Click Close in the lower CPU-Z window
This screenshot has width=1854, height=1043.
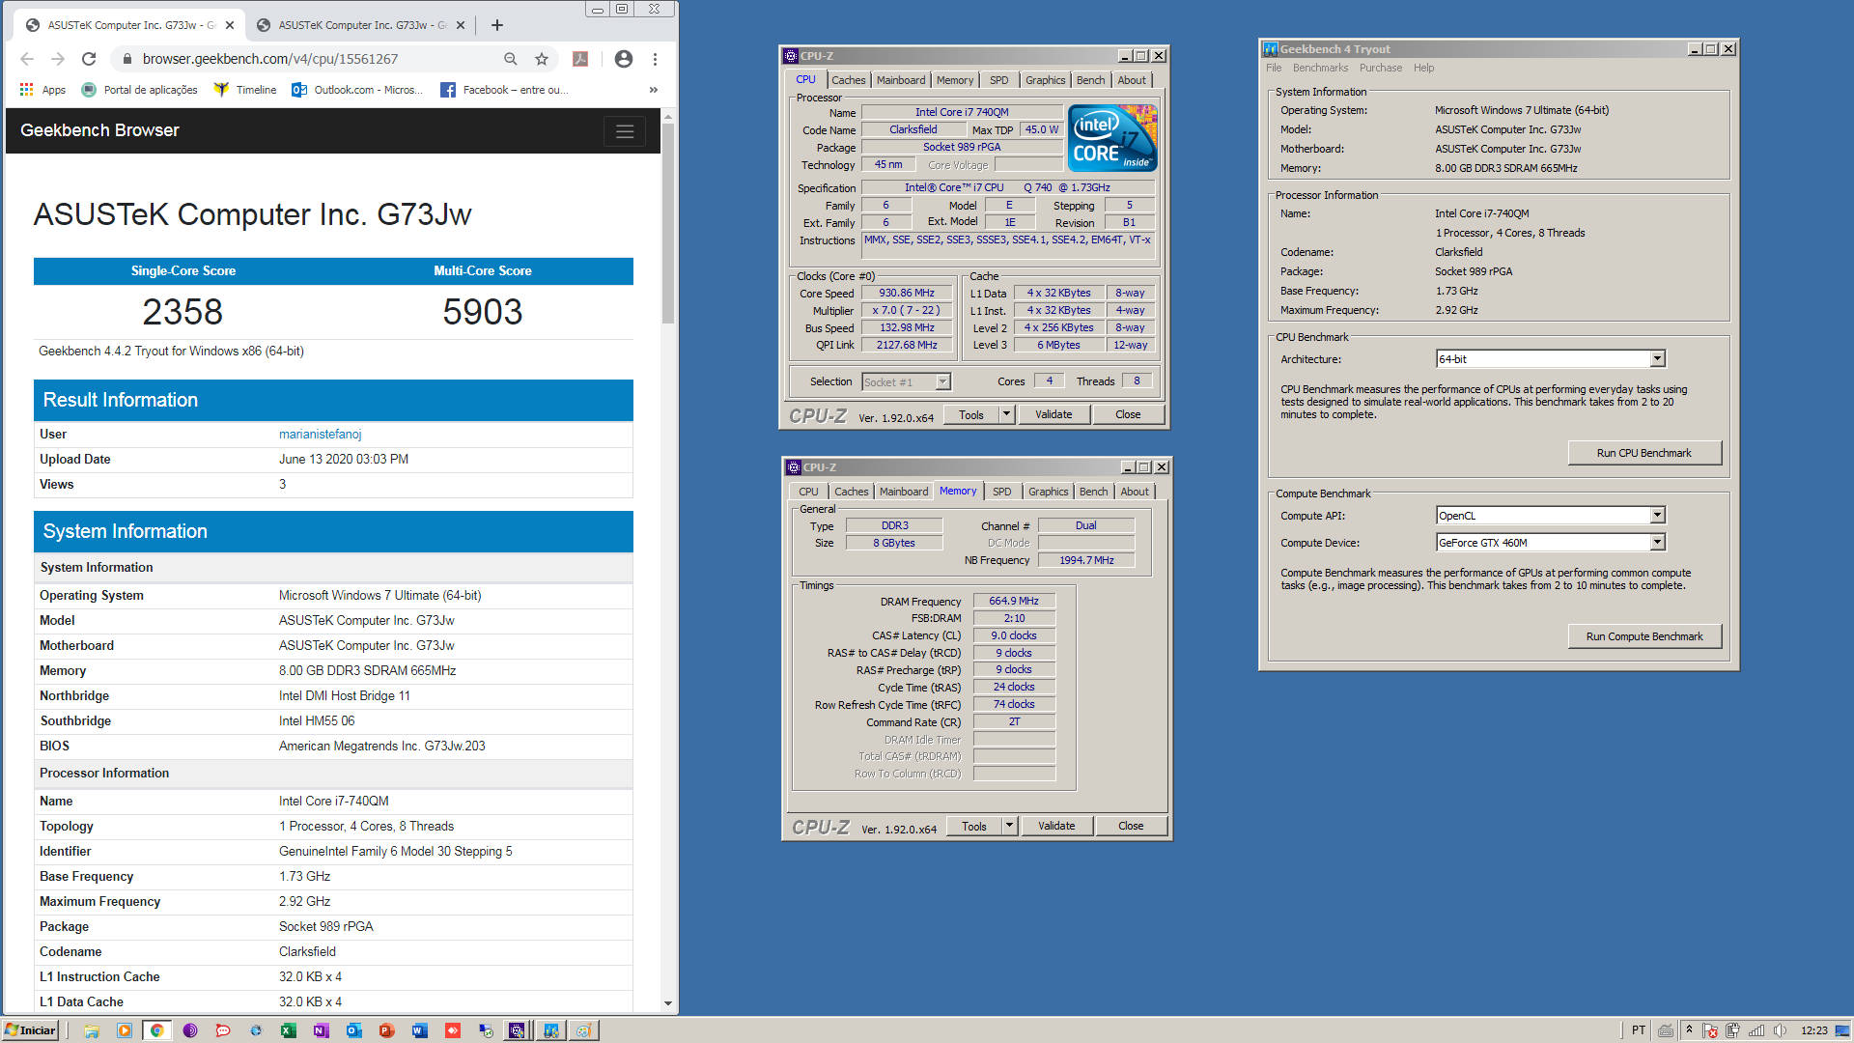click(x=1131, y=827)
